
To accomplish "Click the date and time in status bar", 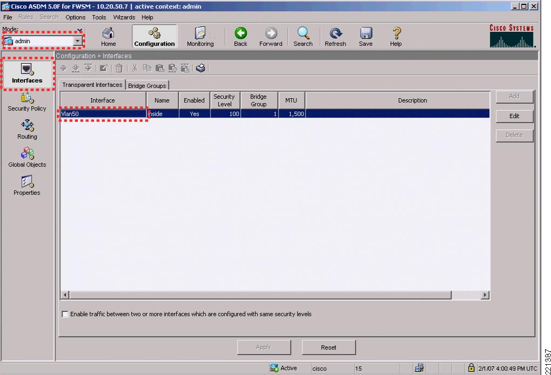I will (x=508, y=369).
